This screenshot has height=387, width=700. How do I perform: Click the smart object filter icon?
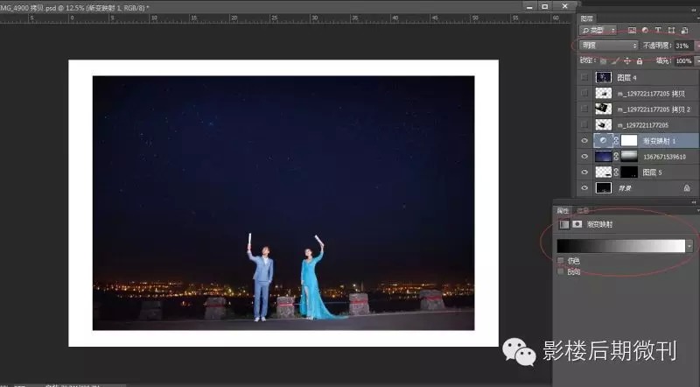685,31
